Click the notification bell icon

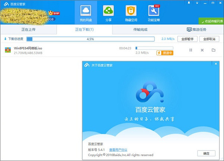pyautogui.click(x=189, y=3)
